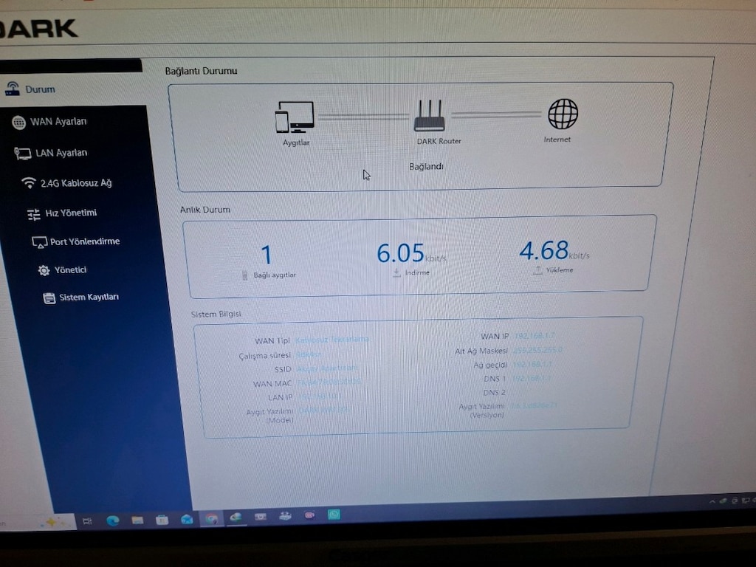This screenshot has width=756, height=567.
Task: Click the pink camera taskbar icon
Action: click(309, 515)
